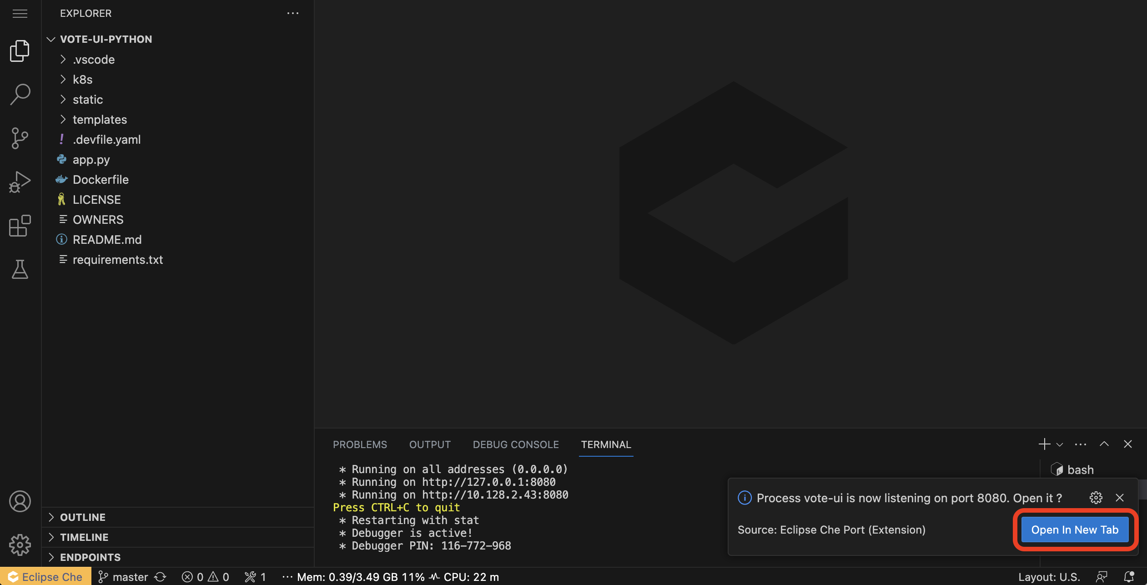Open notifications bell in status bar
The image size is (1147, 585).
click(x=1129, y=577)
